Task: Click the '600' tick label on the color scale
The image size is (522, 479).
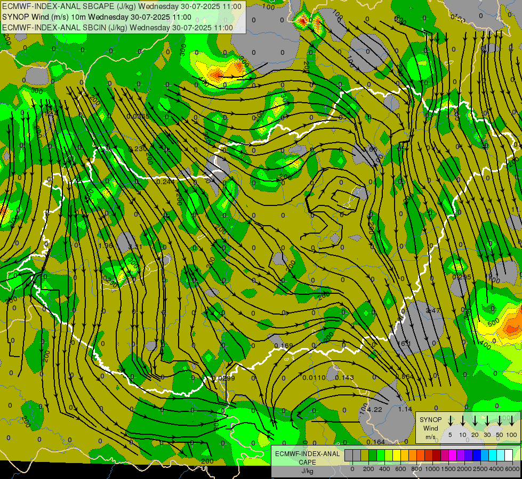Action: pos(400,469)
